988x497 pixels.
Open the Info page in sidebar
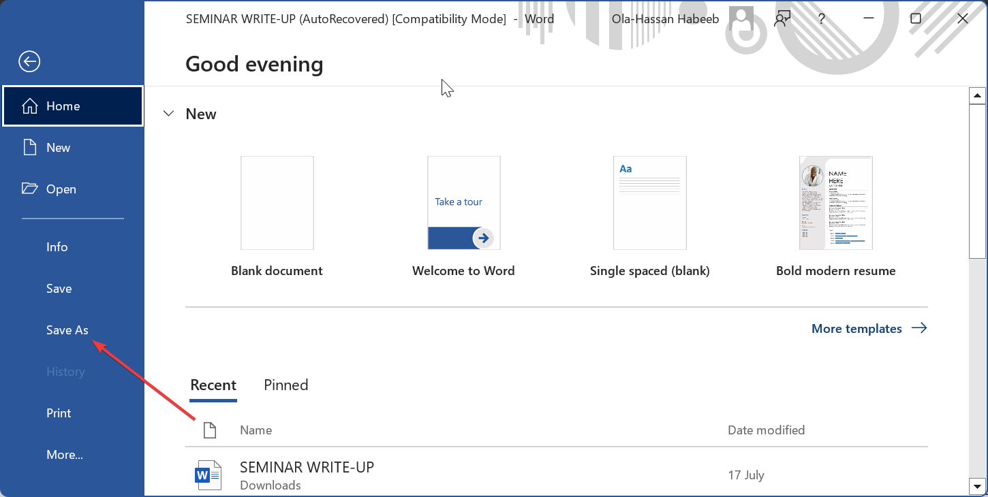(57, 247)
